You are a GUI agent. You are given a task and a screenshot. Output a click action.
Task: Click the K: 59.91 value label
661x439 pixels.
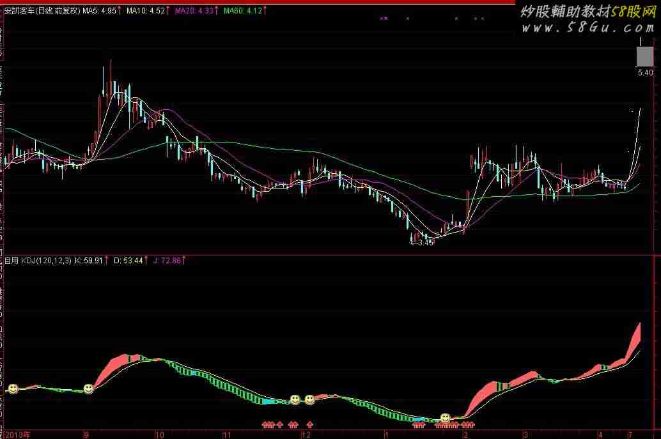point(89,260)
